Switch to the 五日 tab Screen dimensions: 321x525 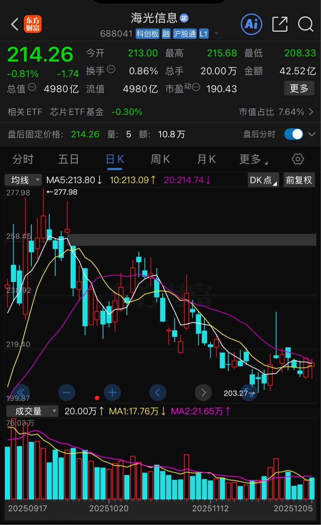pyautogui.click(x=68, y=159)
